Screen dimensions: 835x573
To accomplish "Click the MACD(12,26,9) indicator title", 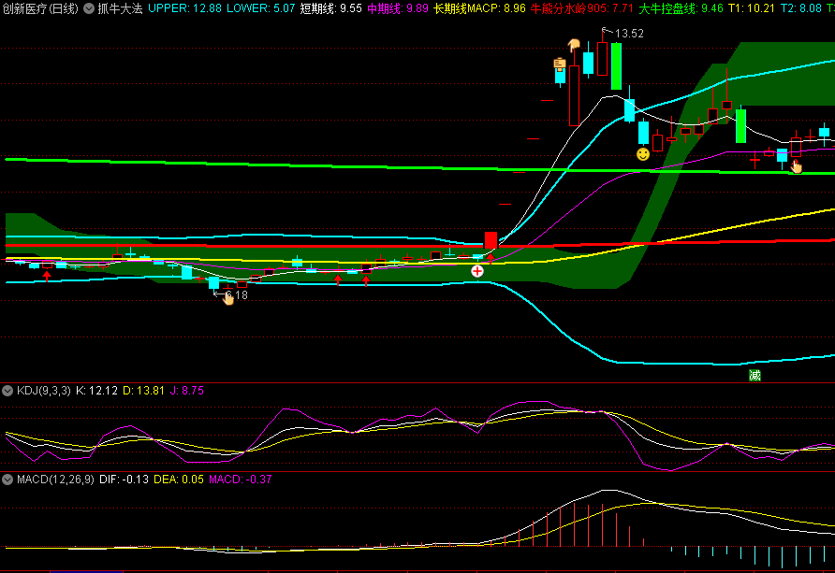I will 55,480.
